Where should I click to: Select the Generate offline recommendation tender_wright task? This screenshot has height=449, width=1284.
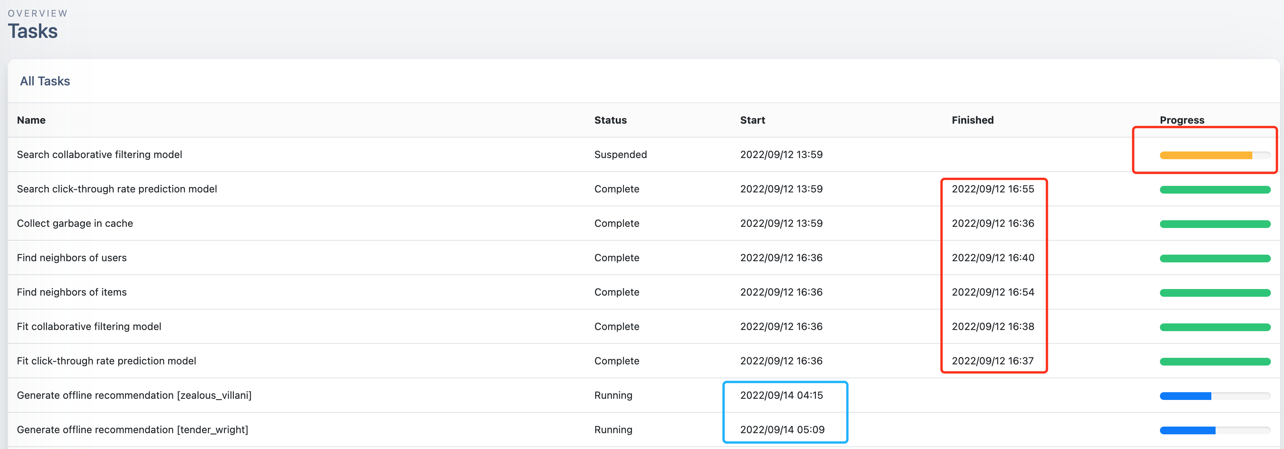[x=133, y=430]
